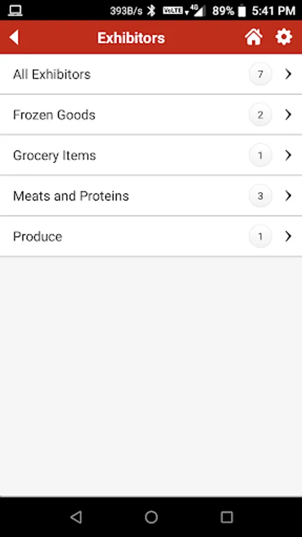The width and height of the screenshot is (302, 537).
Task: Expand All Exhibitors chevron arrow
Action: coord(288,74)
